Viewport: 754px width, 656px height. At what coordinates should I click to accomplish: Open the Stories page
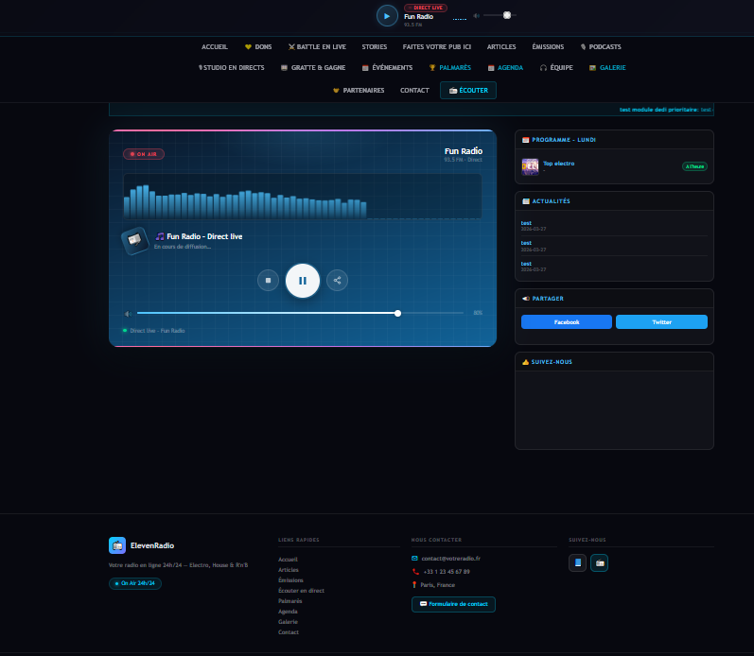pyautogui.click(x=374, y=46)
